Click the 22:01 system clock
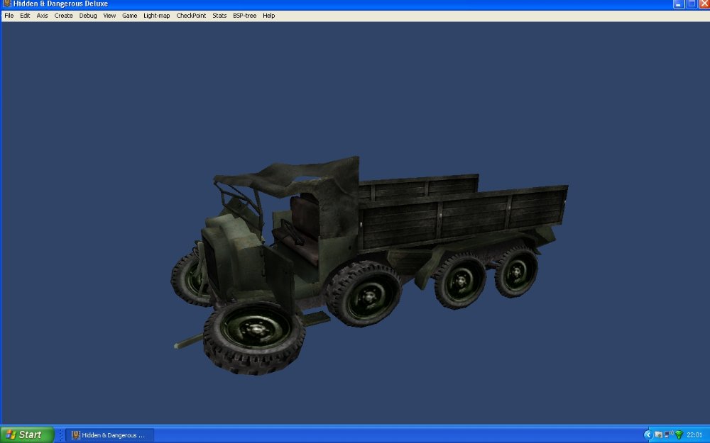 694,435
